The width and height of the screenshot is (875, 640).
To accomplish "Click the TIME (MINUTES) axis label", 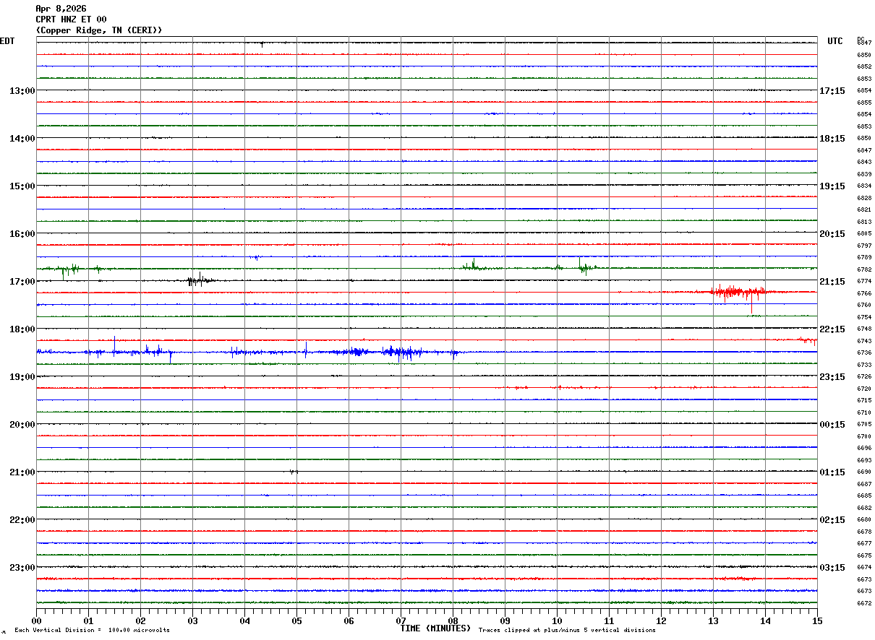I will click(x=435, y=628).
